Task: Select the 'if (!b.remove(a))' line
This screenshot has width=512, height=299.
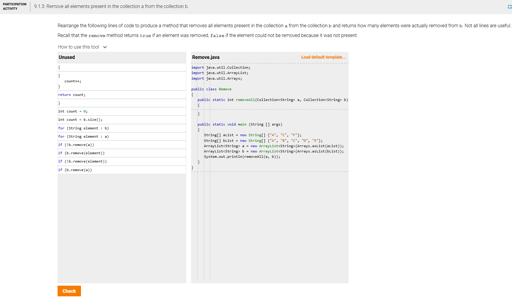Action: [122, 145]
